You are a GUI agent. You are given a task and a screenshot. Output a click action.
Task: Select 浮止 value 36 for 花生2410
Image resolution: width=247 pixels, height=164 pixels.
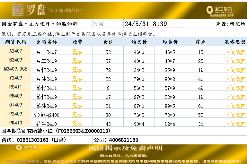(201, 124)
